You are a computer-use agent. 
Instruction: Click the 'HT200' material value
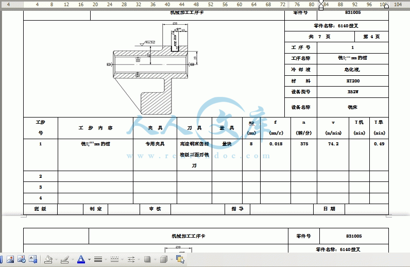tap(353, 81)
